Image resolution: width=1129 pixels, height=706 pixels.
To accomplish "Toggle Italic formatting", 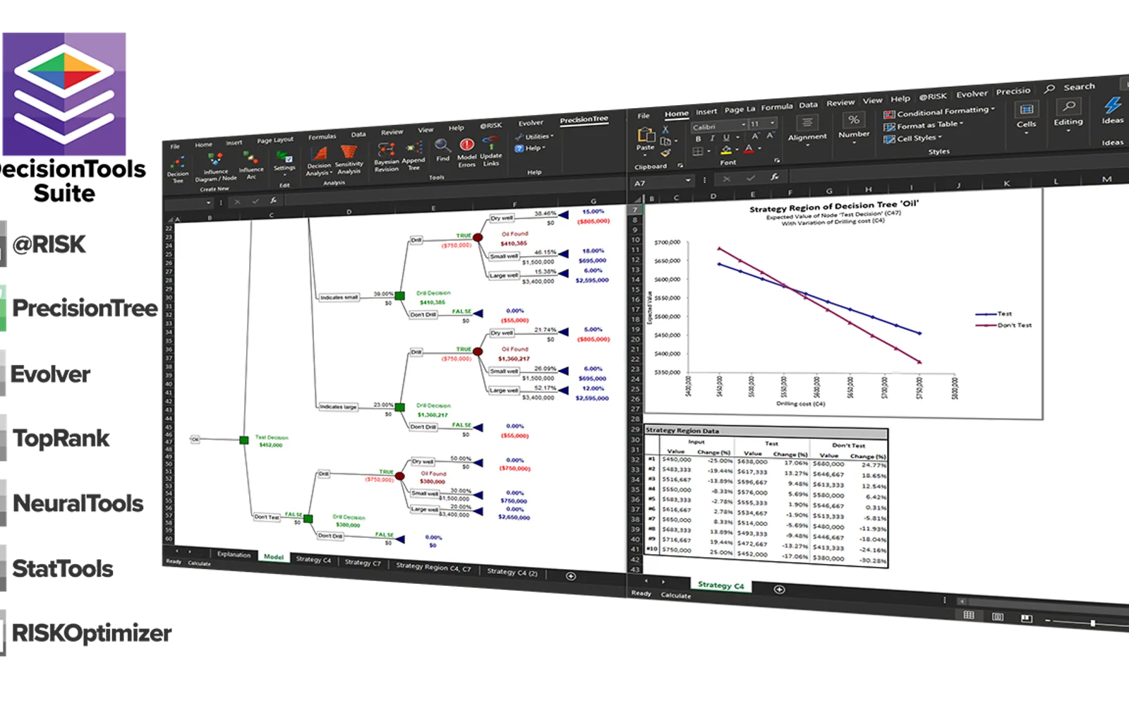I will 712,138.
